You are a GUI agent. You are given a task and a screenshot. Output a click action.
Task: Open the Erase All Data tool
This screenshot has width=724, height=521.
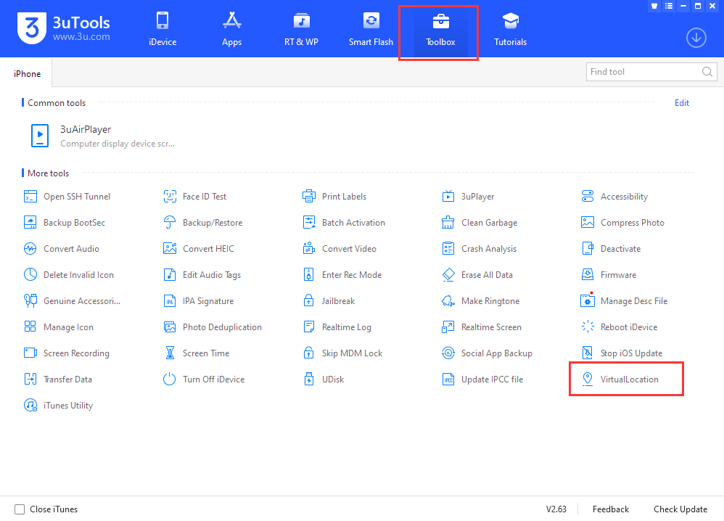pyautogui.click(x=486, y=275)
